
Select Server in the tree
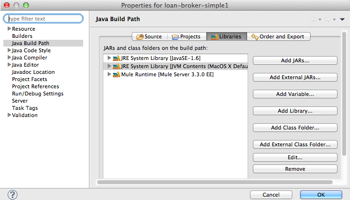(x=20, y=101)
